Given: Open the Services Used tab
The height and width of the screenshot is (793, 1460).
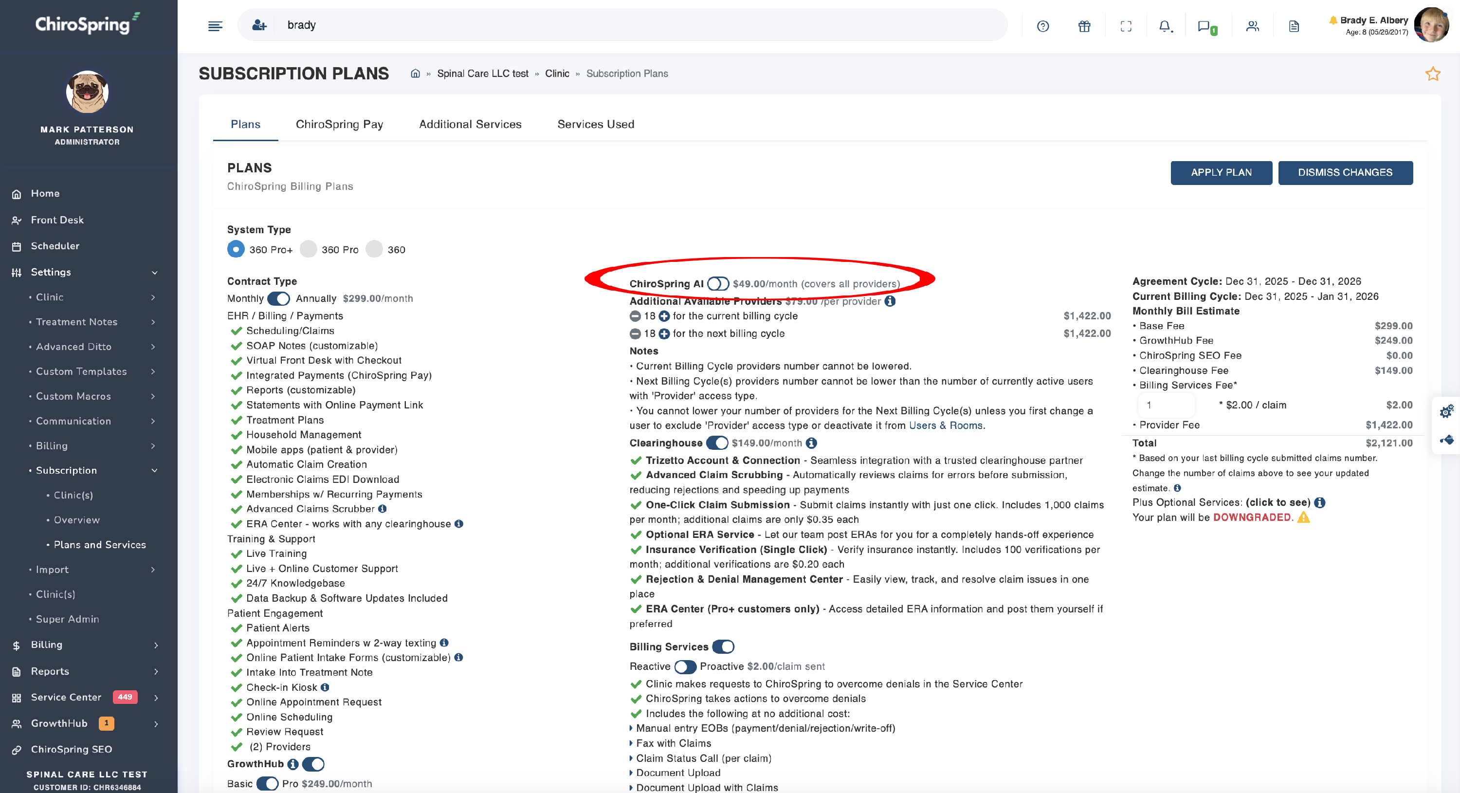Looking at the screenshot, I should (x=595, y=124).
